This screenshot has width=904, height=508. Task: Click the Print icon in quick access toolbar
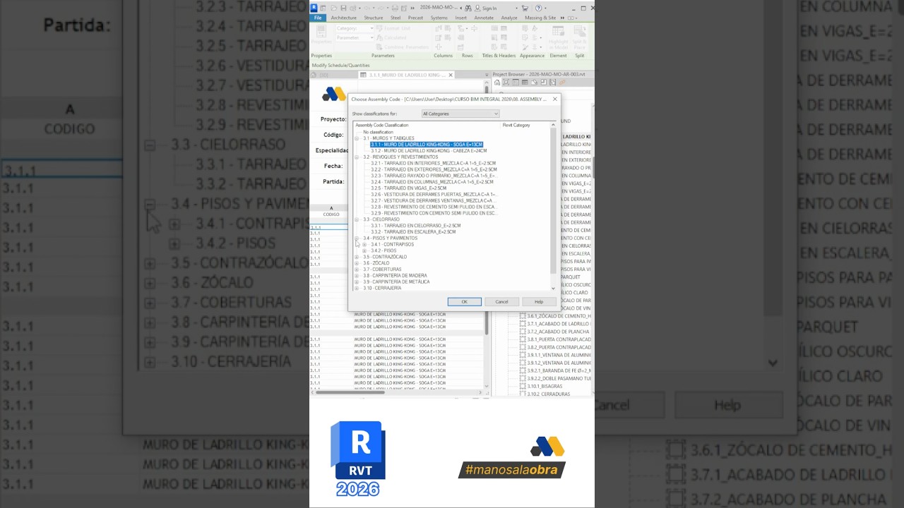(x=395, y=8)
